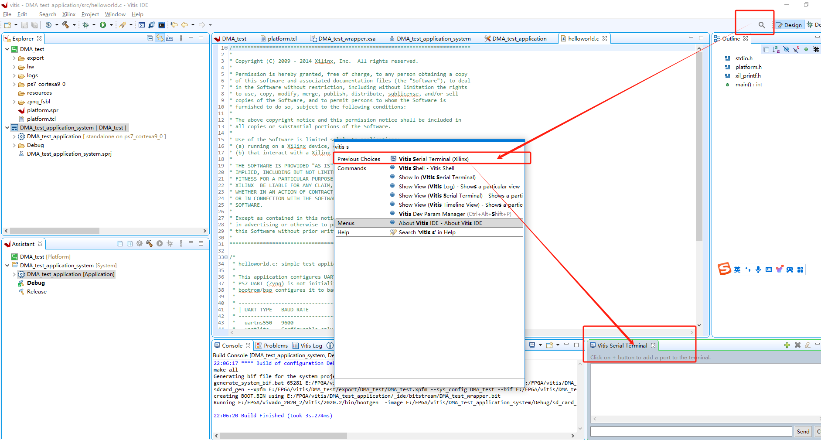Screen dimensions: 821x440
Task: Open Explorer panel view menu (three dots)
Action: pyautogui.click(x=181, y=38)
